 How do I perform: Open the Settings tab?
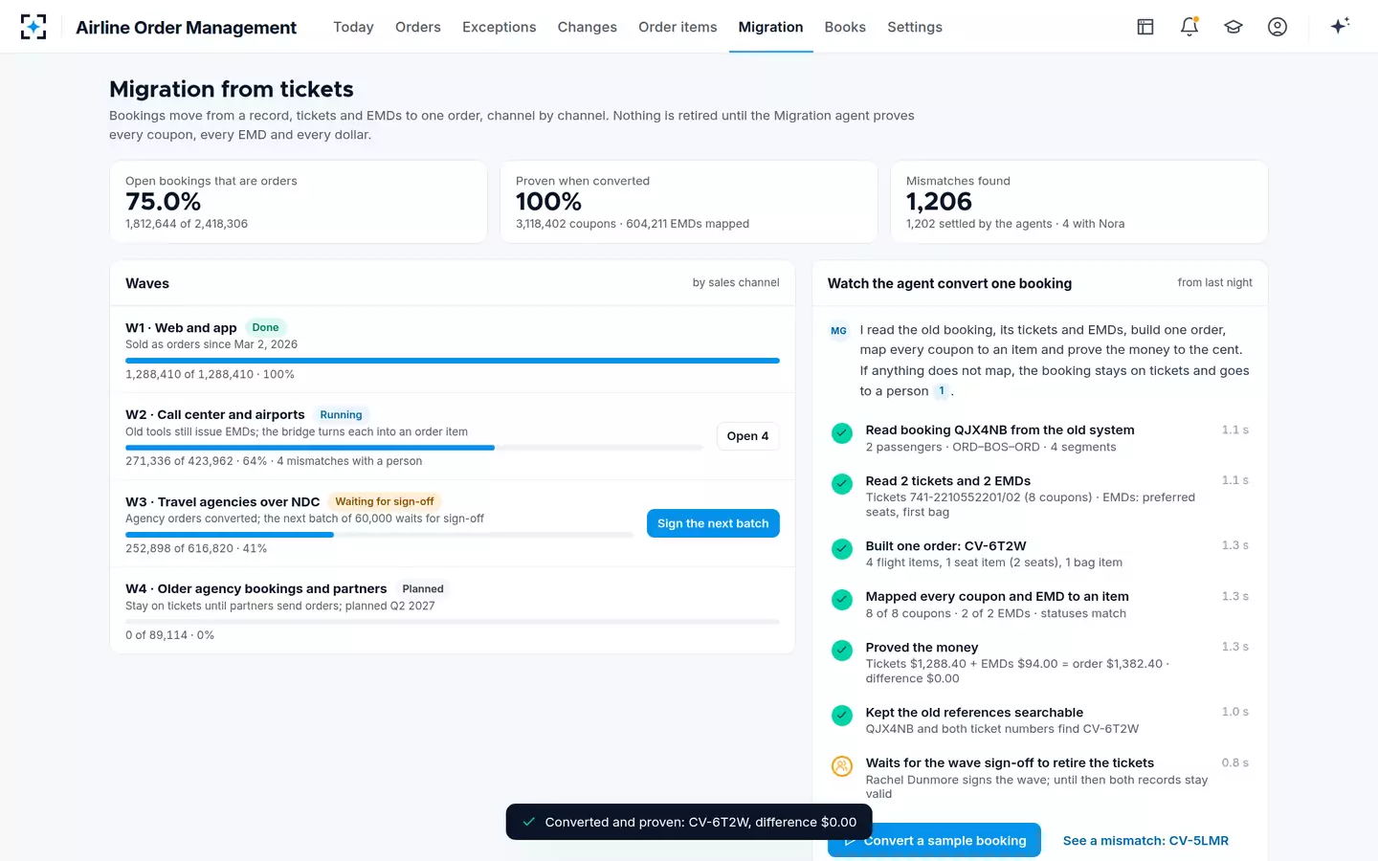click(915, 27)
